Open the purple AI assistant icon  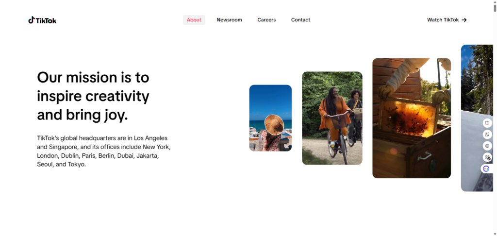486,169
